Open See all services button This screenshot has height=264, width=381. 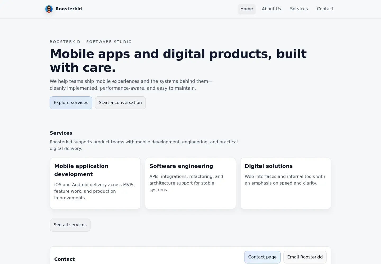coord(70,225)
